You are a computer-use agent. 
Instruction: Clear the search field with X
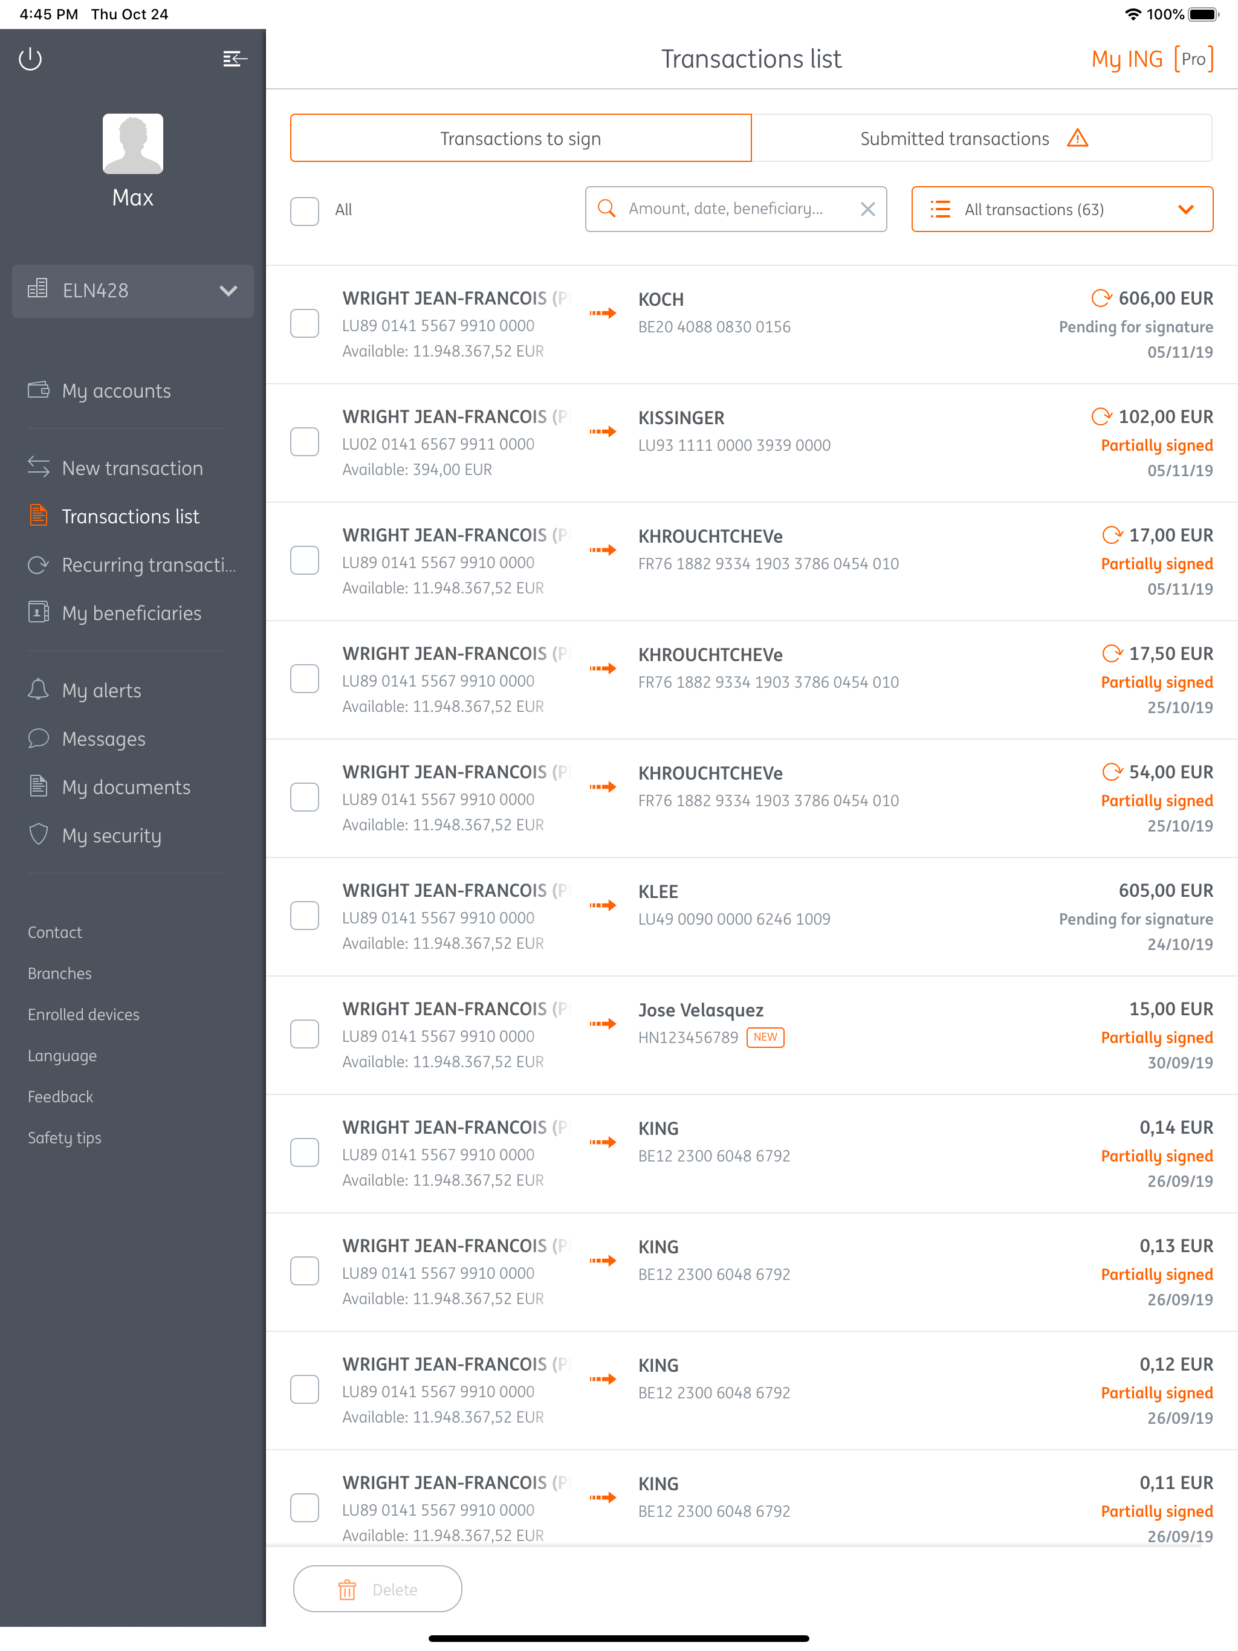[x=867, y=209]
